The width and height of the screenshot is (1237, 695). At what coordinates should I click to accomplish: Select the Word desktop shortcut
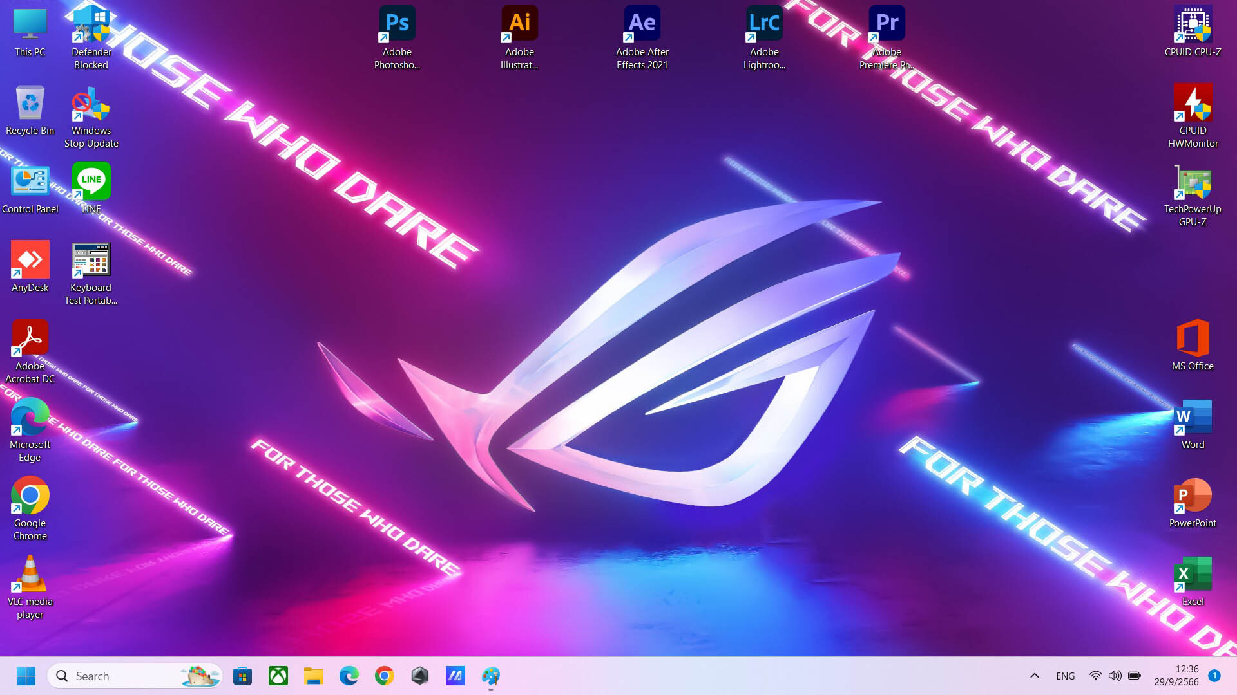click(1193, 424)
